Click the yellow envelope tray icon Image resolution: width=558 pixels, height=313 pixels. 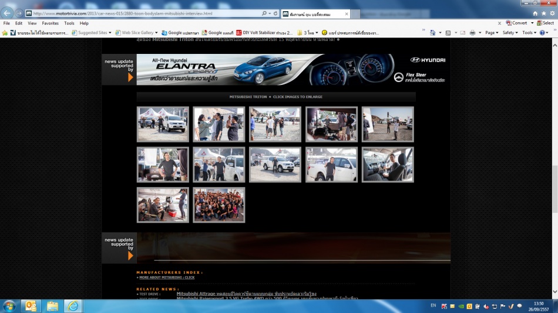click(452, 306)
